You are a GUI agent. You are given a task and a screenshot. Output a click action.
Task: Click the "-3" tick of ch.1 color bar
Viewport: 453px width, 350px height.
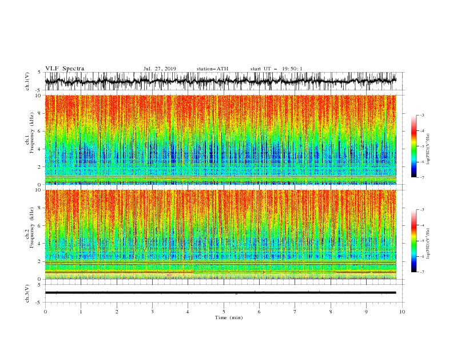point(422,115)
